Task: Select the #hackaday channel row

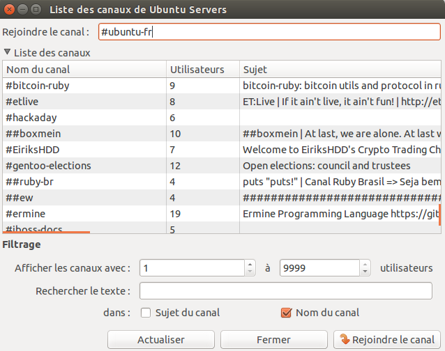Action: click(x=222, y=118)
